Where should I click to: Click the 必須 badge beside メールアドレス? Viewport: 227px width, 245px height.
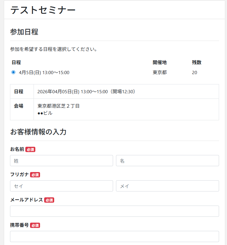(49, 200)
